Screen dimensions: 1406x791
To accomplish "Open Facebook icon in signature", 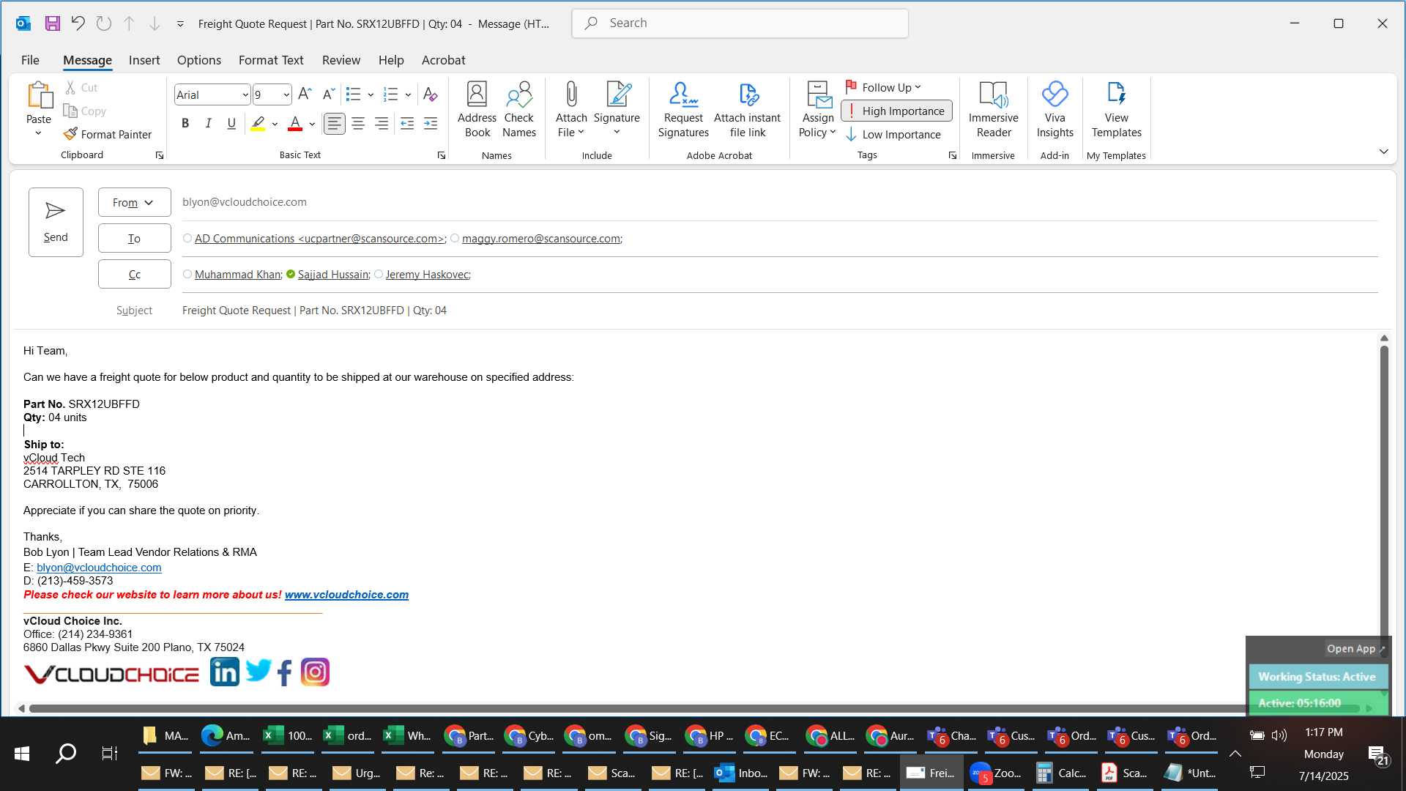I will pyautogui.click(x=285, y=672).
